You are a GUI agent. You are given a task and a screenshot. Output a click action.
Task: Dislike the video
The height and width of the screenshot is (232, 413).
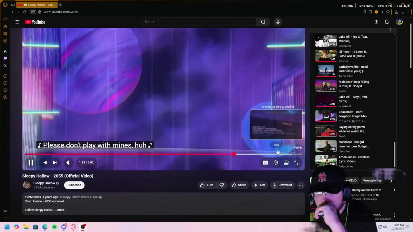pyautogui.click(x=221, y=185)
